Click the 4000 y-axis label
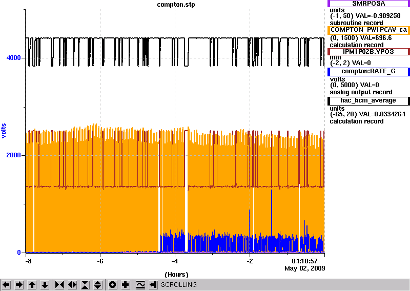Image resolution: width=410 pixels, height=291 pixels. [x=14, y=58]
